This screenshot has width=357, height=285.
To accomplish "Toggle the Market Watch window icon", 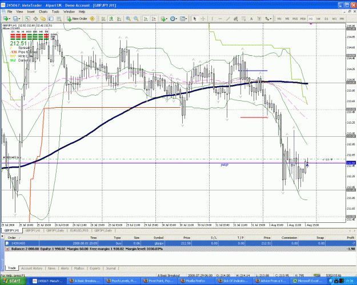I will 27,19.
